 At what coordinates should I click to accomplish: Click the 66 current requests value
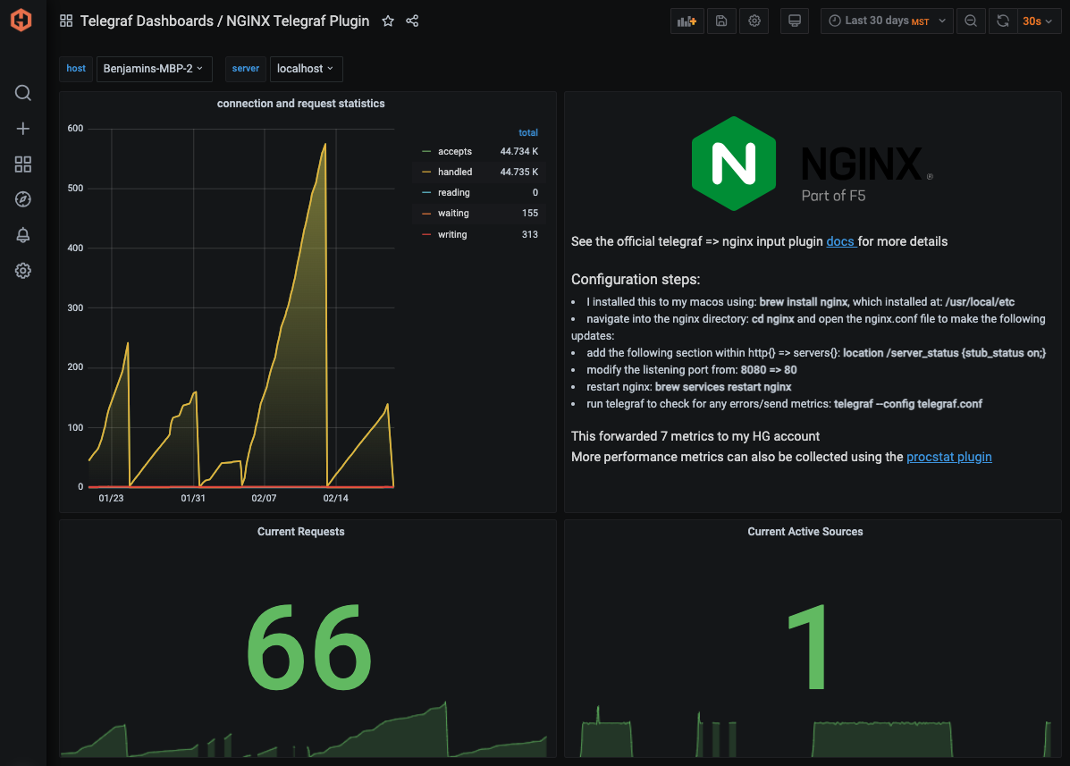tap(309, 647)
